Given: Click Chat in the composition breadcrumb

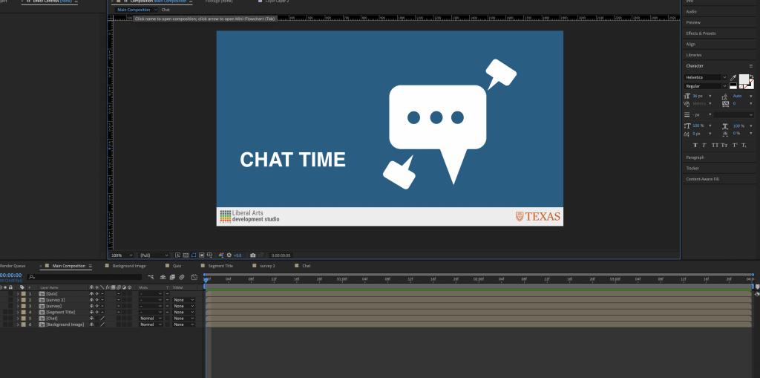Looking at the screenshot, I should (x=166, y=10).
